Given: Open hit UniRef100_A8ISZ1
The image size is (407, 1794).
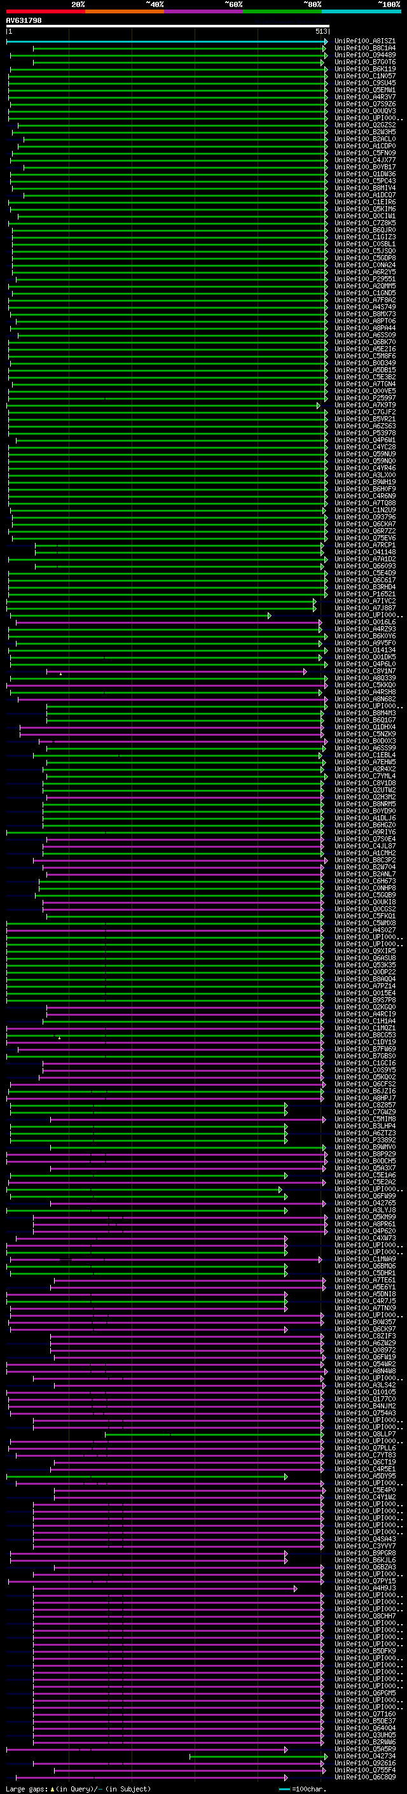Looking at the screenshot, I should click(364, 42).
